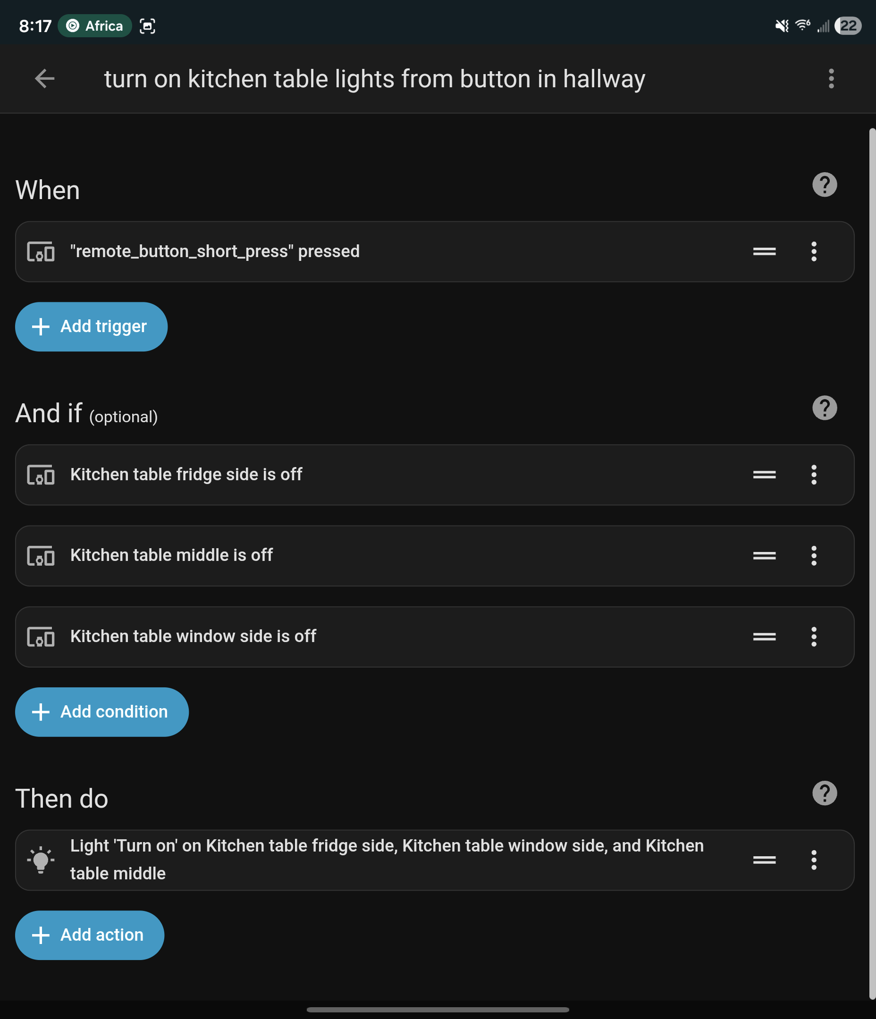This screenshot has width=876, height=1019.
Task: Open options menu for remote_button_short_press trigger
Action: click(814, 251)
